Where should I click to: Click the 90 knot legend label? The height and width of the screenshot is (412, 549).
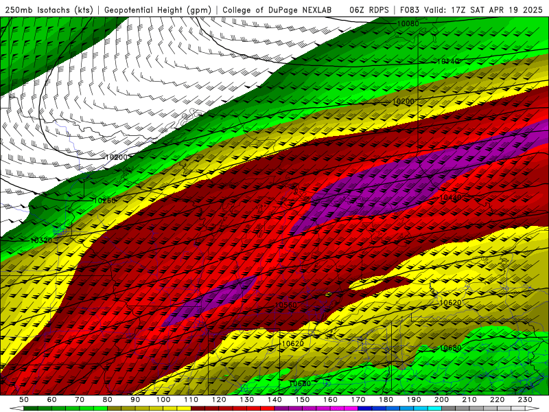click(x=135, y=400)
